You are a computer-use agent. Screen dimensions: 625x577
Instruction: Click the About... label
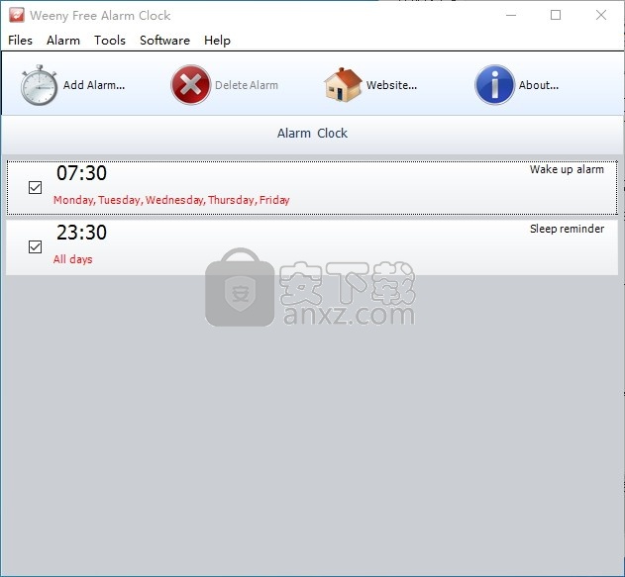coord(539,85)
